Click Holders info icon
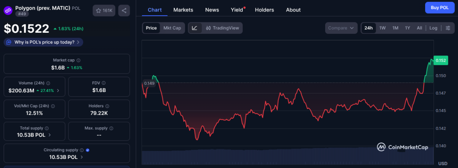 pyautogui.click(x=107, y=106)
